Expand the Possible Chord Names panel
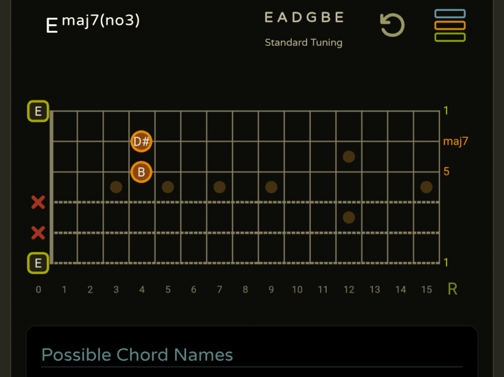Image resolution: width=504 pixels, height=377 pixels. click(x=137, y=354)
